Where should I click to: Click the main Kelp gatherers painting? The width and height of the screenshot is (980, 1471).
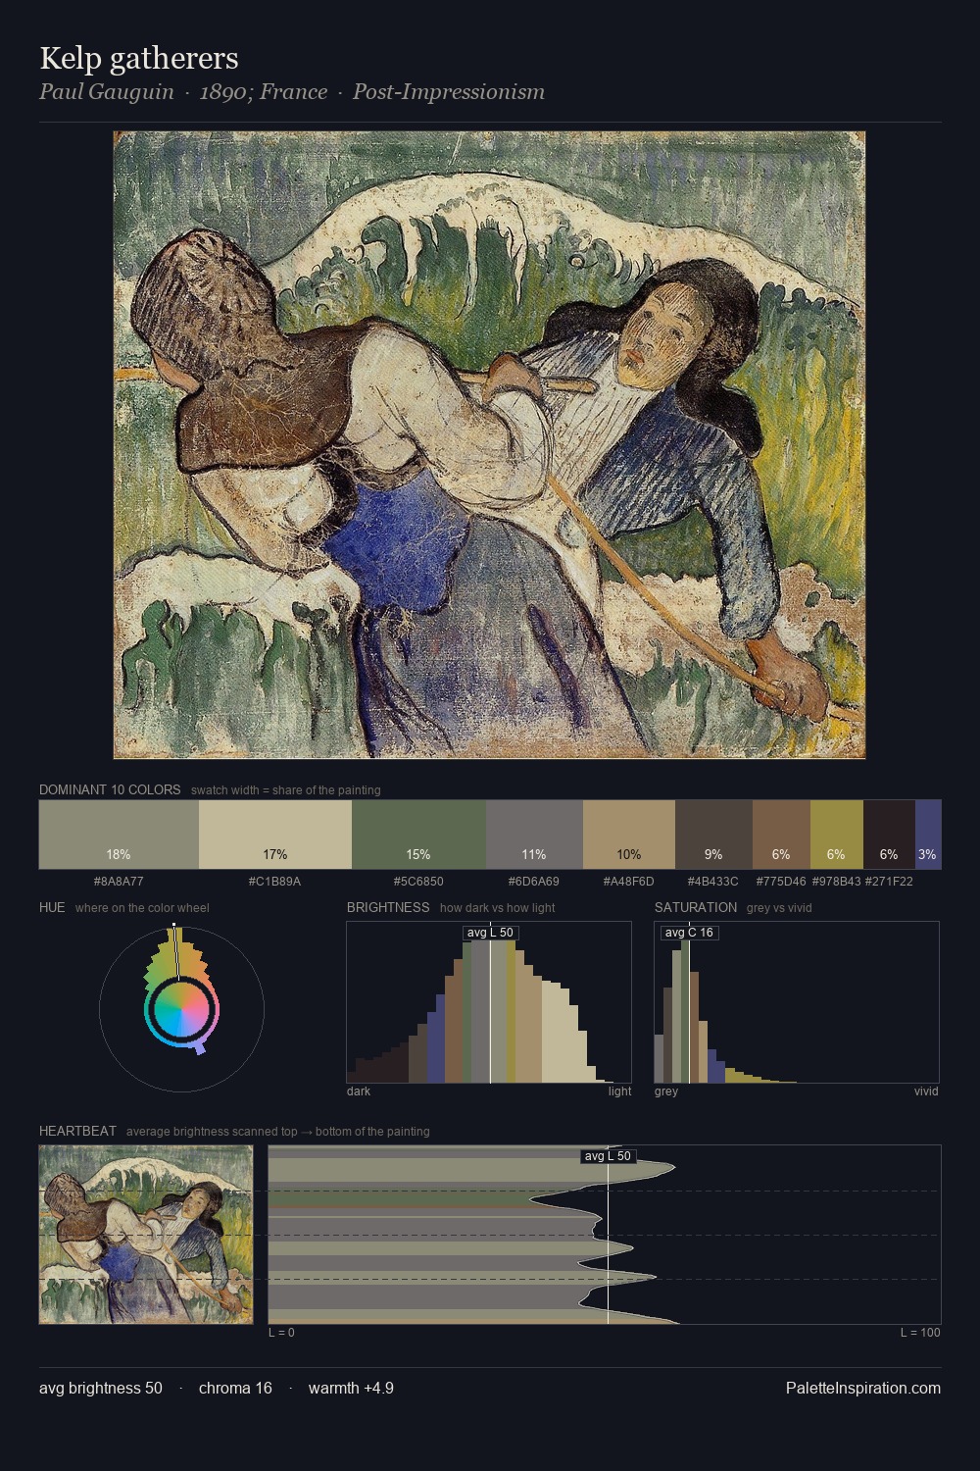click(x=489, y=445)
